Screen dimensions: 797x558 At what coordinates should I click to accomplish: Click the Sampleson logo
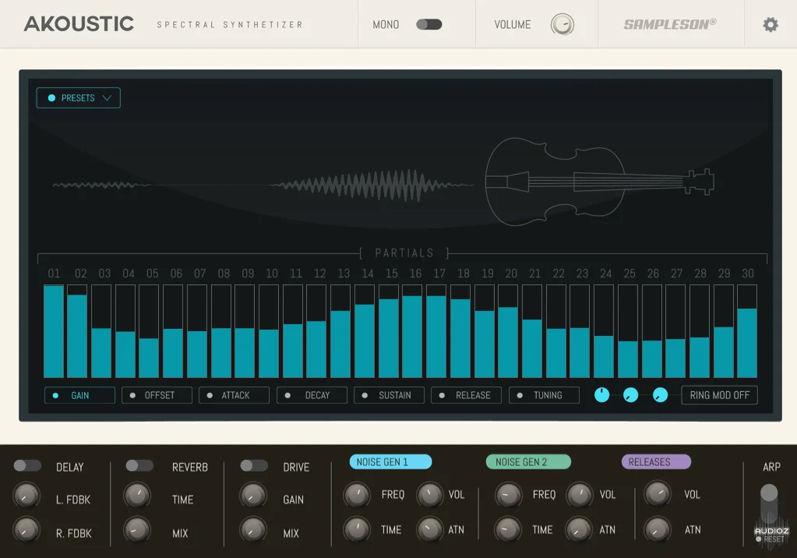(x=670, y=24)
